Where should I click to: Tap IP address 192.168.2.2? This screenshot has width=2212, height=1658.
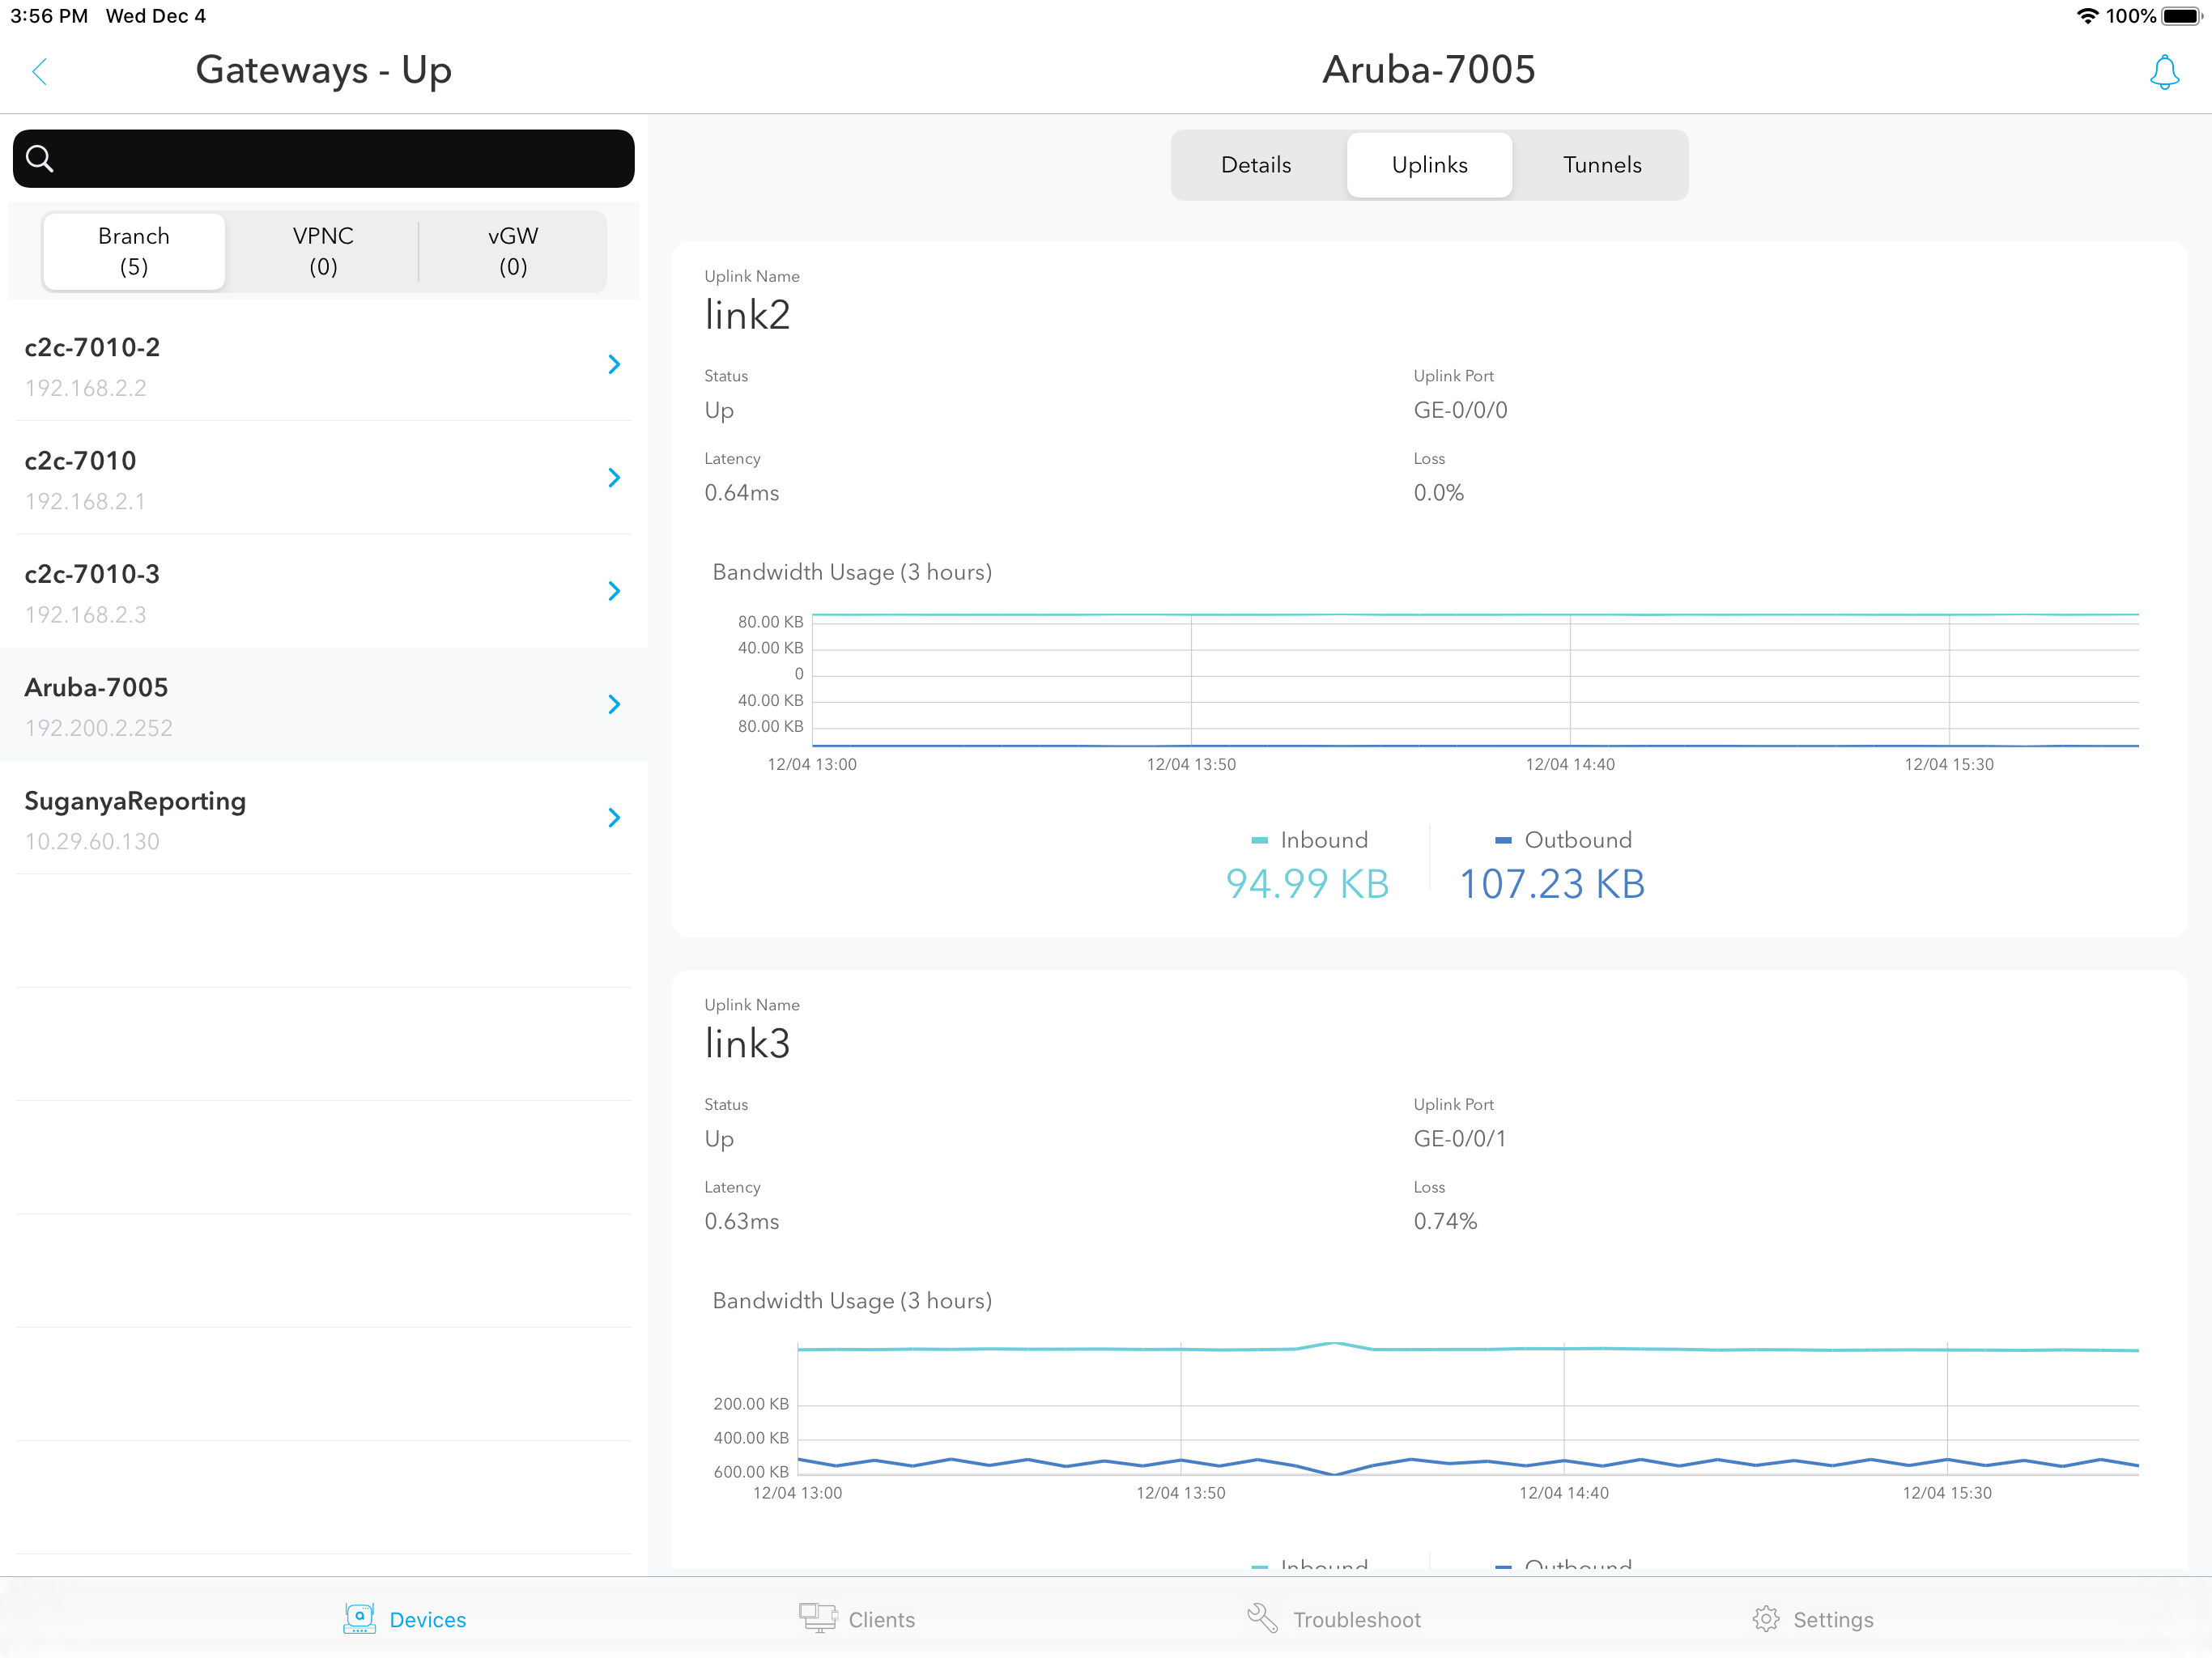85,388
